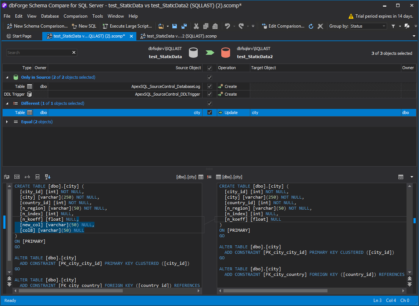The height and width of the screenshot is (306, 419).
Task: Click Execute Large Script button
Action: click(x=128, y=26)
